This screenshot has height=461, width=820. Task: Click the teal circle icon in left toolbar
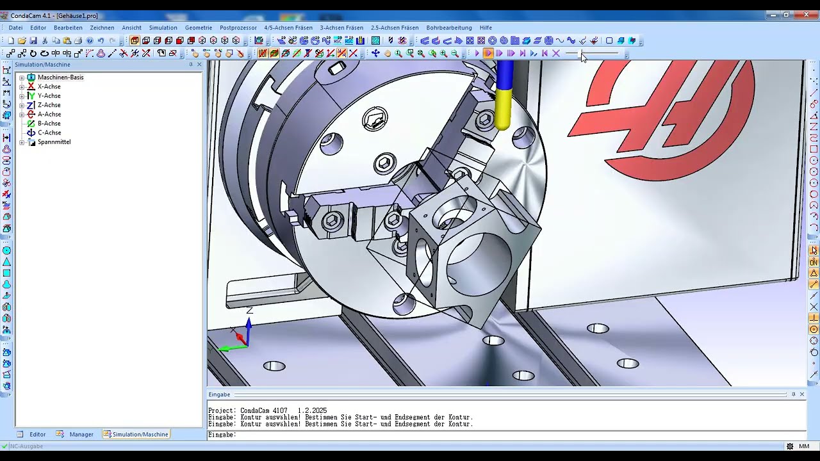[7, 250]
